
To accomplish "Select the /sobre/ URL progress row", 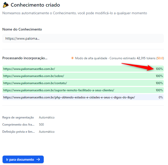I will [x=83, y=76].
